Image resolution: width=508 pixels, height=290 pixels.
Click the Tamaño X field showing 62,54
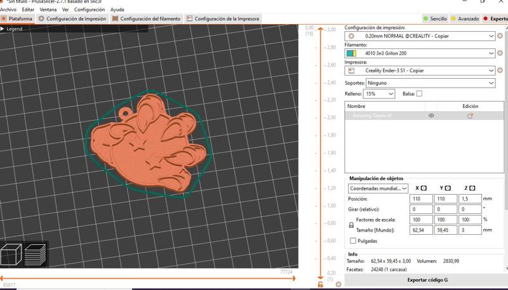421,230
